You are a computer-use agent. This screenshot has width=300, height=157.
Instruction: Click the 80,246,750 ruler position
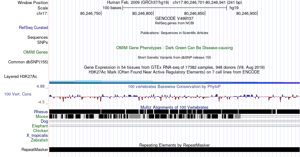coord(90,13)
